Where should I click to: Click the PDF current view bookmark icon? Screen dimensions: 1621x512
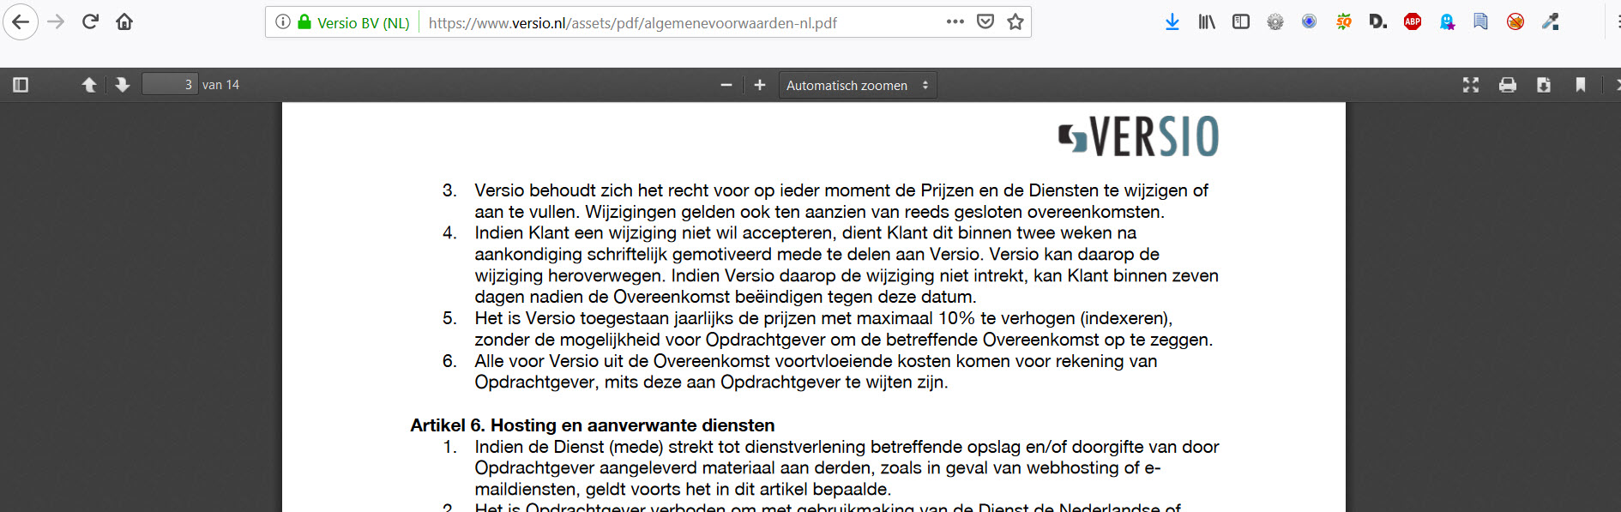tap(1581, 85)
